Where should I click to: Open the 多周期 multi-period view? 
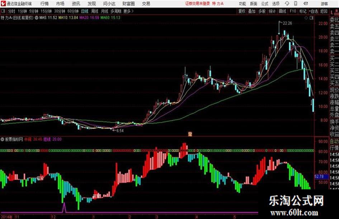click(x=116, y=11)
